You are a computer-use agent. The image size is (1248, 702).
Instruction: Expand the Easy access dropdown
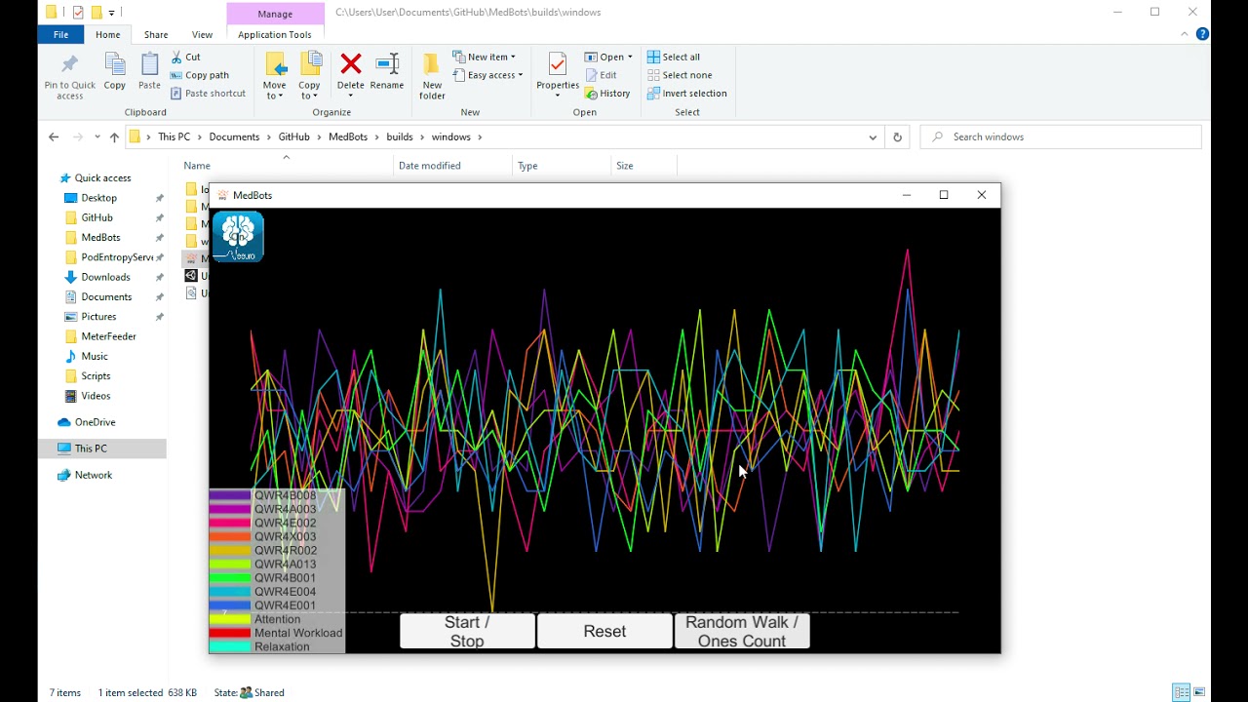click(x=487, y=75)
